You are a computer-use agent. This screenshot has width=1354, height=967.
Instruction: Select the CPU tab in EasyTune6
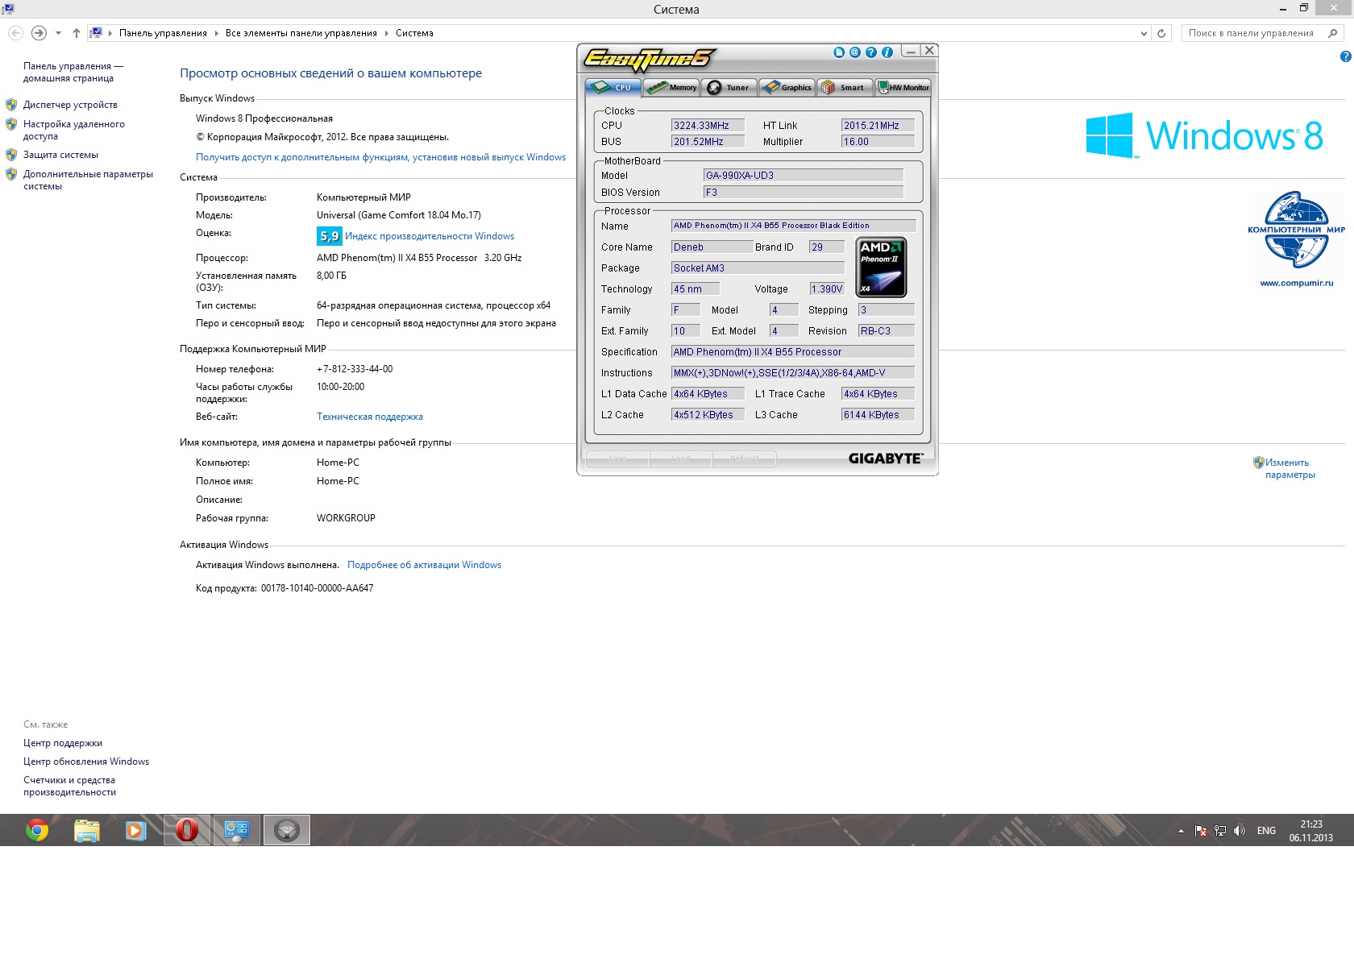coord(613,87)
